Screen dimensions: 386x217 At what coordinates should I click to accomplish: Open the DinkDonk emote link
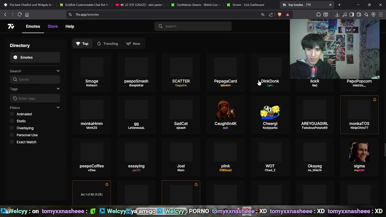[x=270, y=81]
